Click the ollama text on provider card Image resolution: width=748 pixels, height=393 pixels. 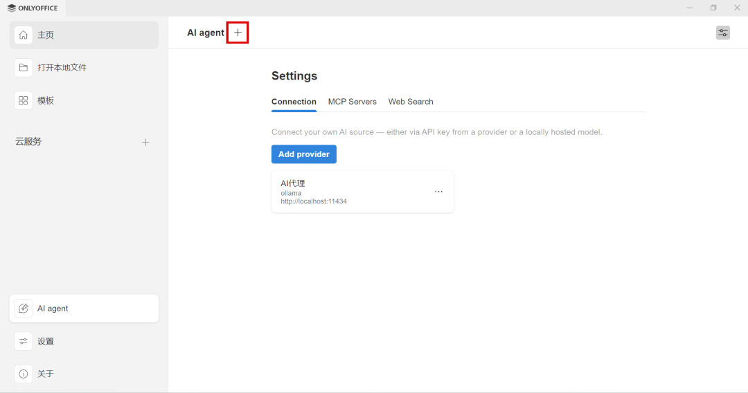click(291, 194)
